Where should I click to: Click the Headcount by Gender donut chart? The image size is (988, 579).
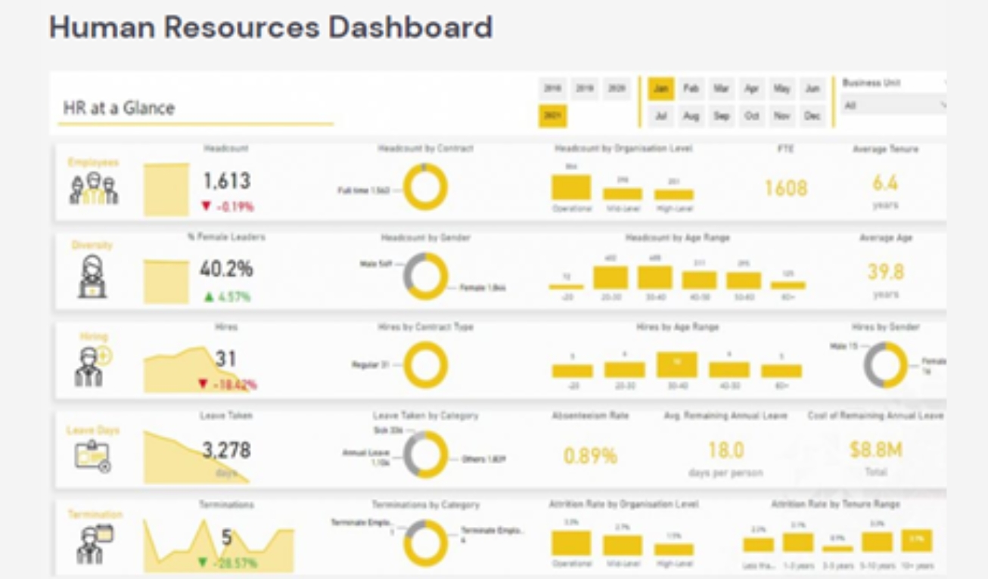tap(425, 276)
